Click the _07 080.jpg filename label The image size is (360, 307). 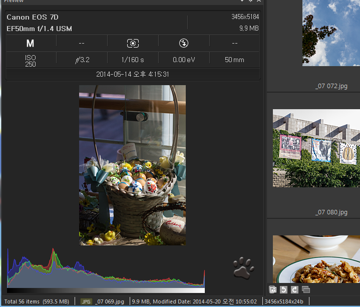click(x=331, y=212)
